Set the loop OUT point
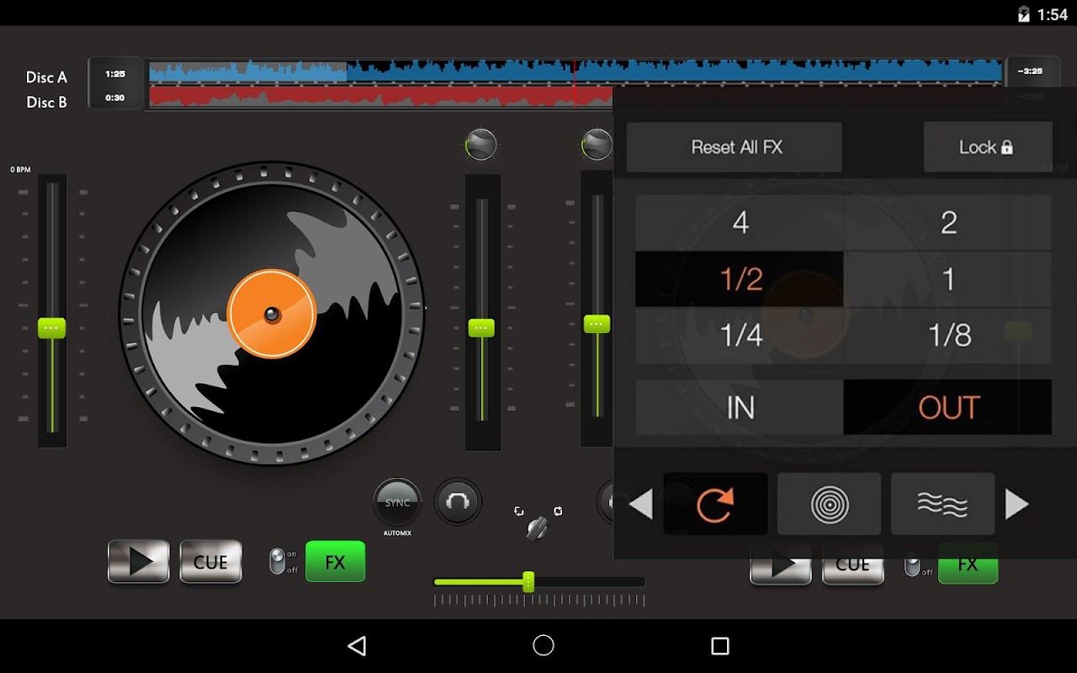 click(x=948, y=407)
